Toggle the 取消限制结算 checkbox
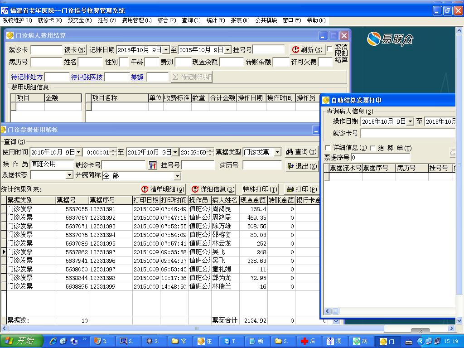The height and width of the screenshot is (348, 464). coord(329,49)
